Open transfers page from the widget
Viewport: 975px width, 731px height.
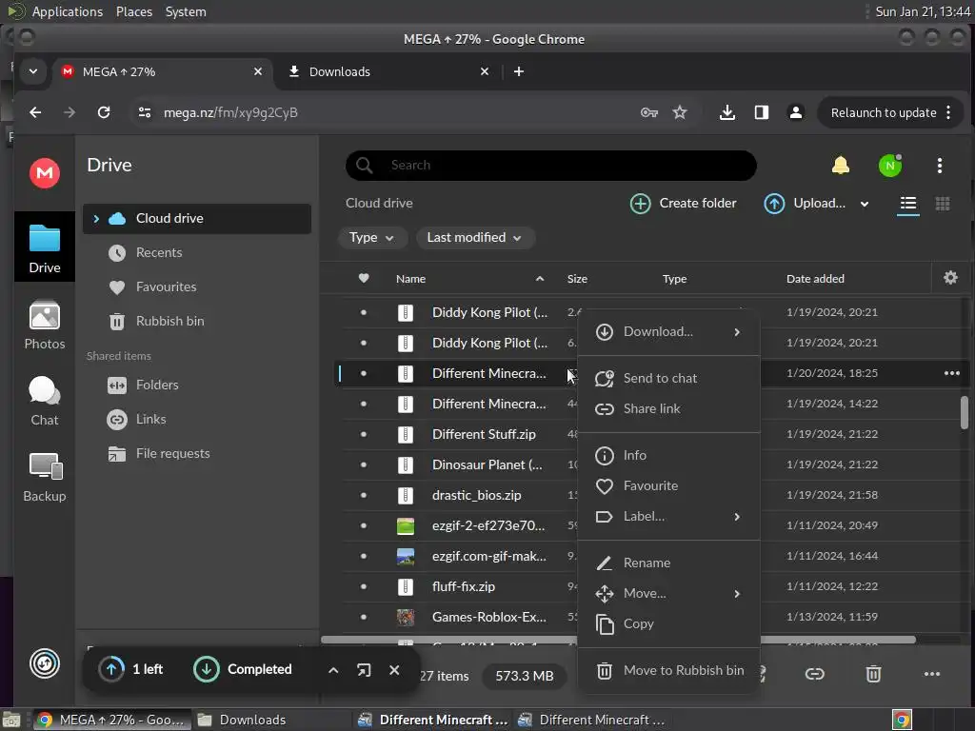[364, 670]
